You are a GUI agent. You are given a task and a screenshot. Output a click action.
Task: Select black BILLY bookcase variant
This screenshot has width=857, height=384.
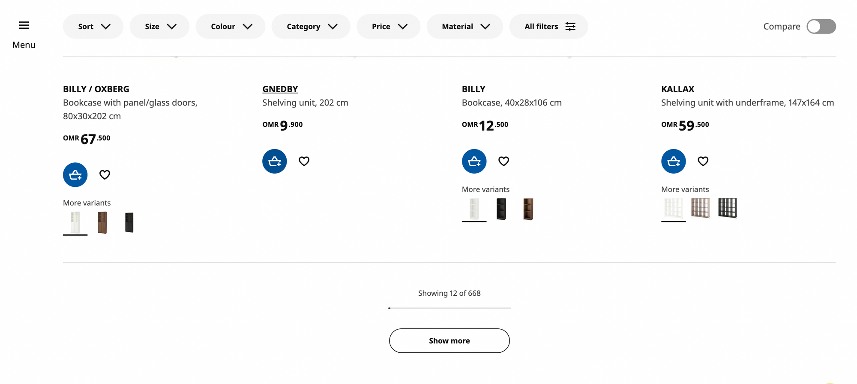click(x=501, y=209)
